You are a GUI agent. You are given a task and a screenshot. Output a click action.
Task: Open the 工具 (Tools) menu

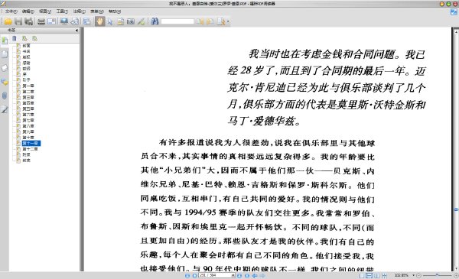coord(62,11)
